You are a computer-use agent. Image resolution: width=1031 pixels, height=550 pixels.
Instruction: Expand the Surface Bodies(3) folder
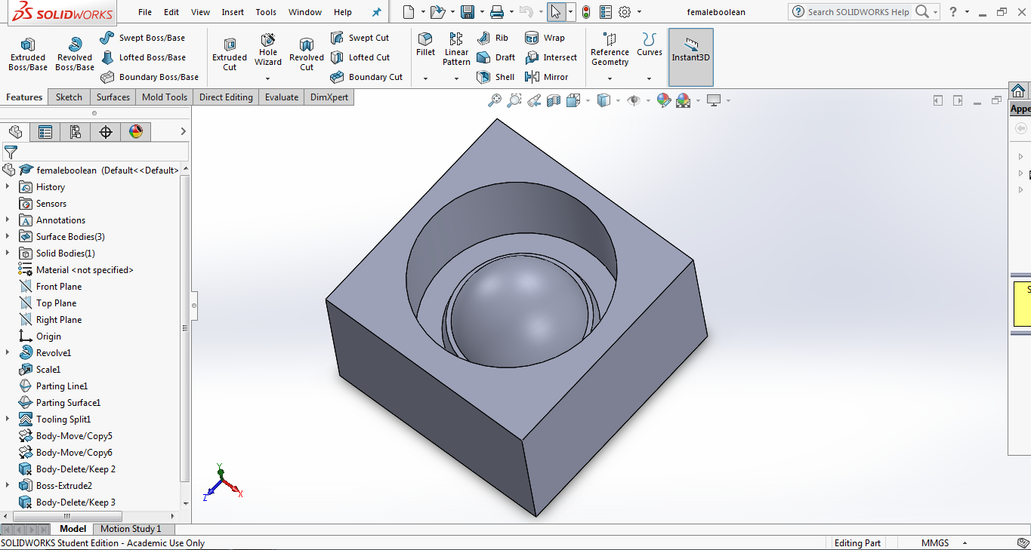8,237
